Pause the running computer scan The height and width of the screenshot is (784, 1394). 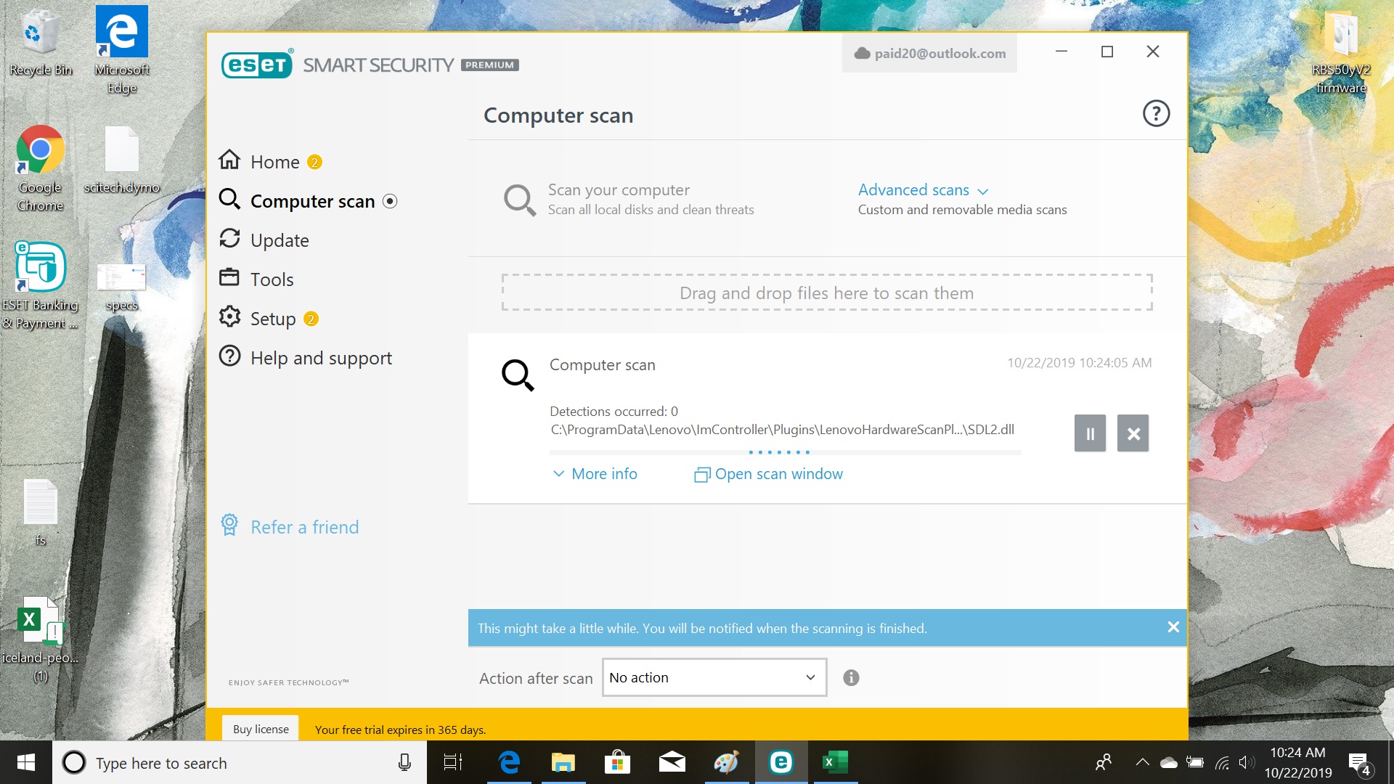(1090, 433)
